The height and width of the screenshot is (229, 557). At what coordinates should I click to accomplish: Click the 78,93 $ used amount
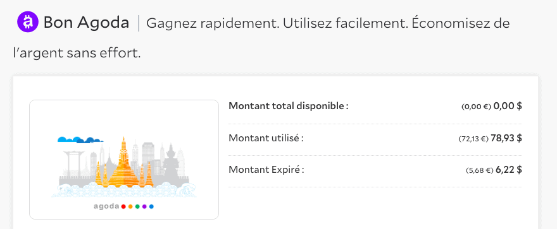[x=506, y=138]
